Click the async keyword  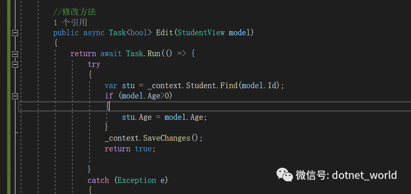(x=94, y=33)
